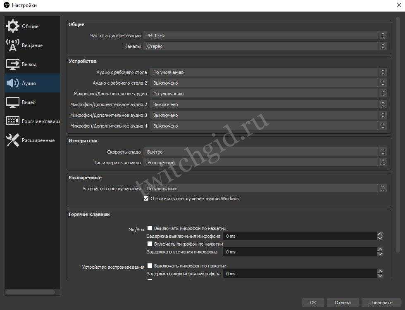Toggle Устройство воспроизведения Выключать микрофон по нажатии
The width and height of the screenshot is (405, 310).
click(x=150, y=265)
